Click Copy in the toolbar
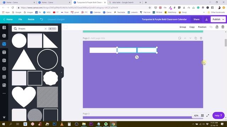227x127 pixels. coord(192,27)
